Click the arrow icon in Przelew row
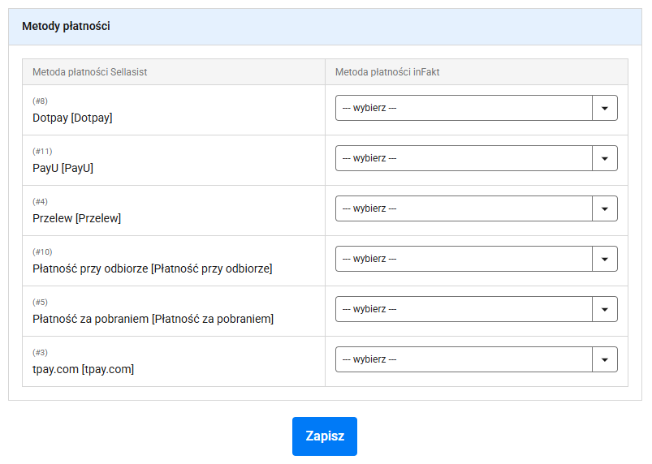 pos(605,208)
